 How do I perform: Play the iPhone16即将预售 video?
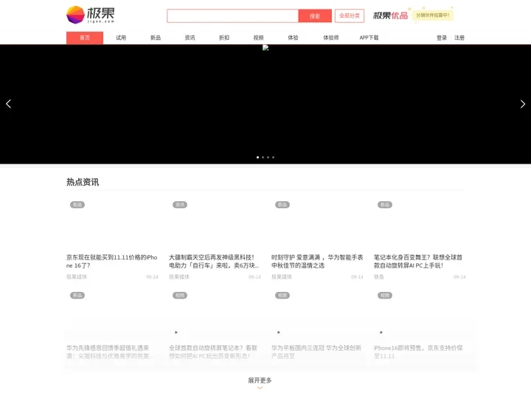(381, 332)
